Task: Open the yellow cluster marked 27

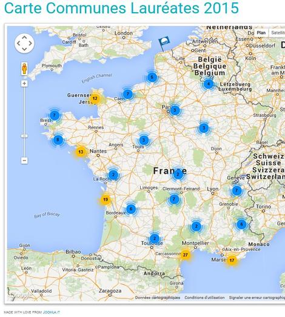Action: [186, 255]
